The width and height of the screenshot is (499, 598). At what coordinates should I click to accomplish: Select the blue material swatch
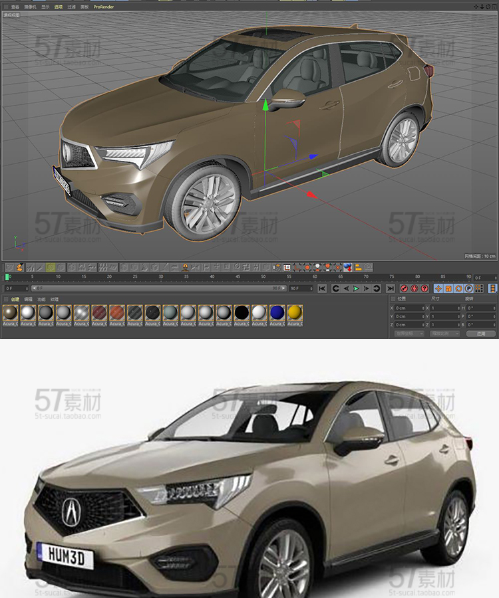click(277, 313)
